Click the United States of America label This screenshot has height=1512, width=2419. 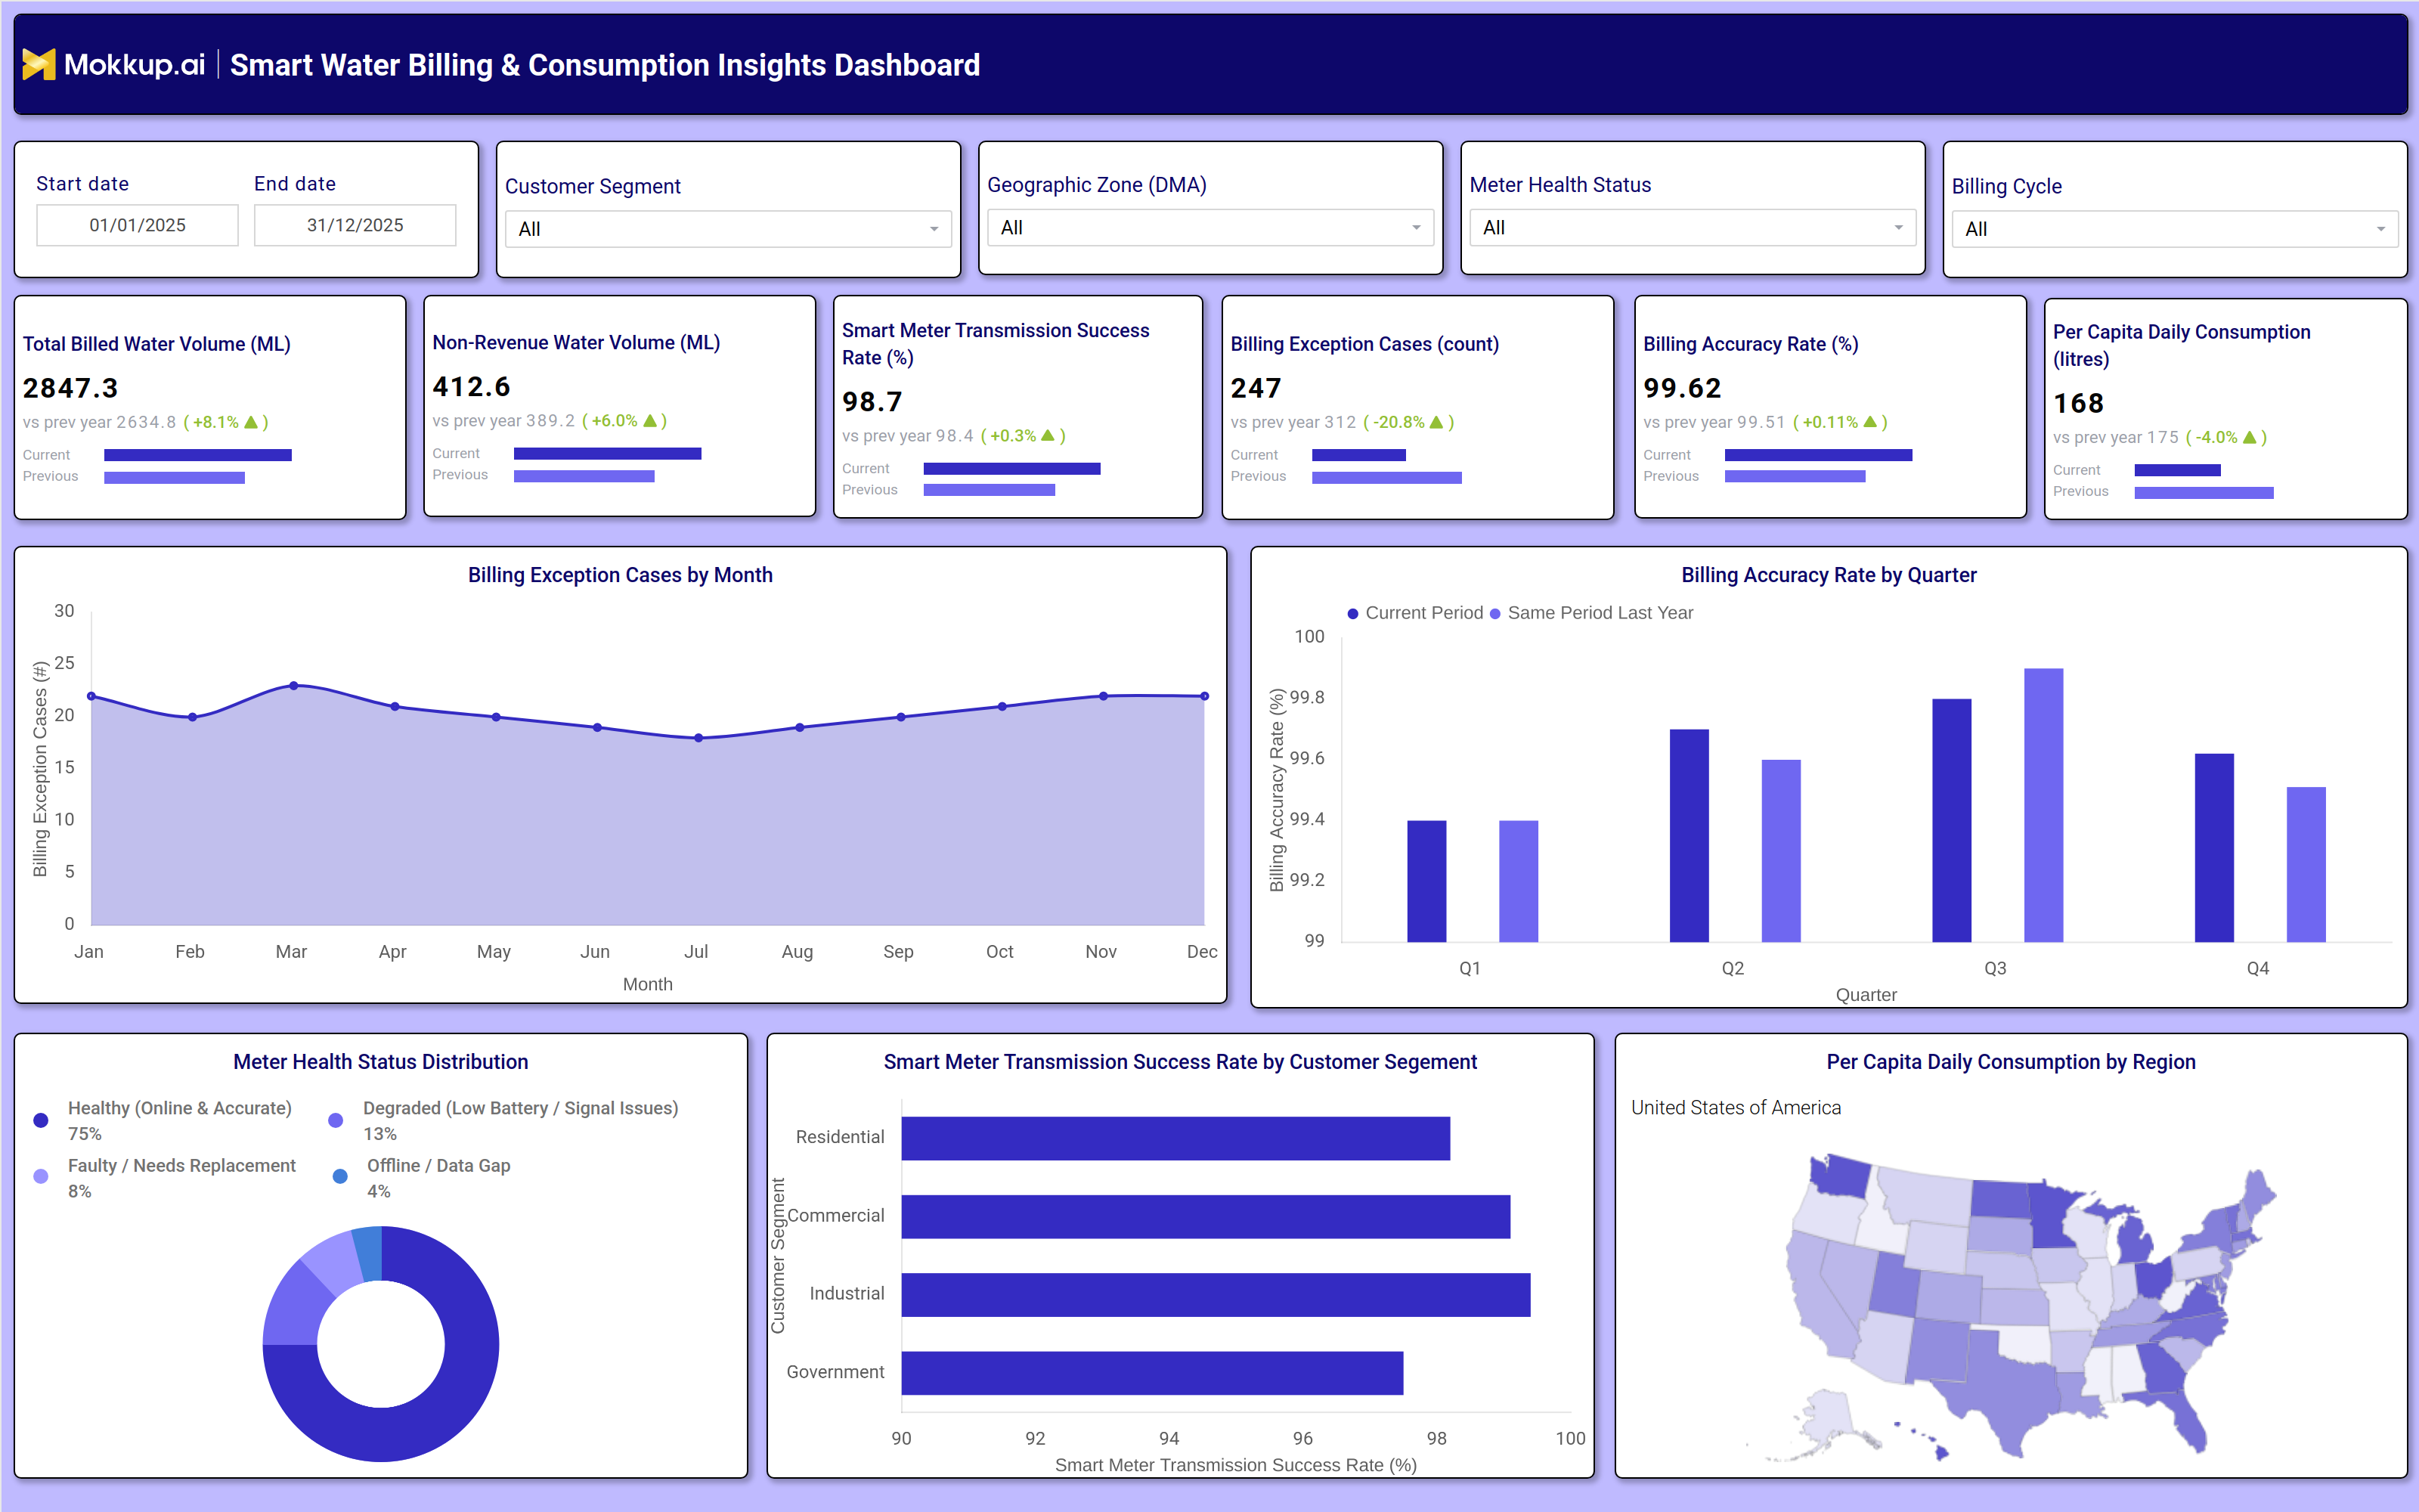pyautogui.click(x=1736, y=1108)
